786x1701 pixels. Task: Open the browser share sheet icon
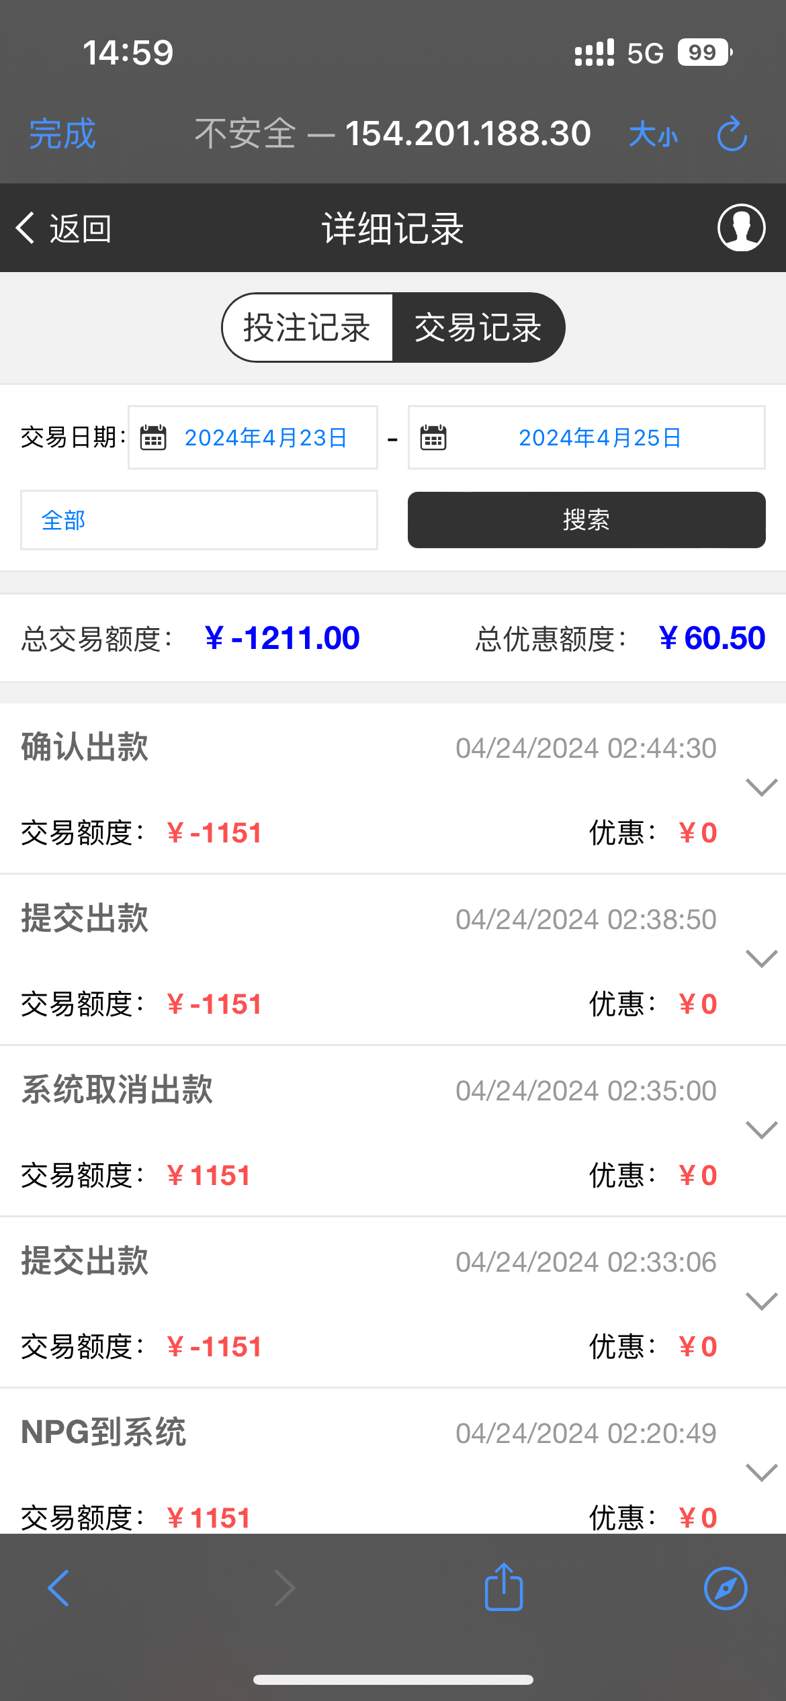(504, 1587)
